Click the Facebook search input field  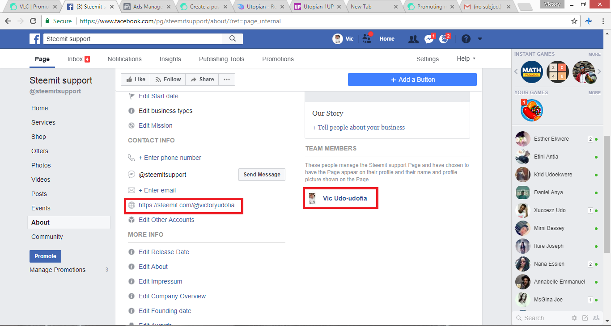[x=133, y=39]
